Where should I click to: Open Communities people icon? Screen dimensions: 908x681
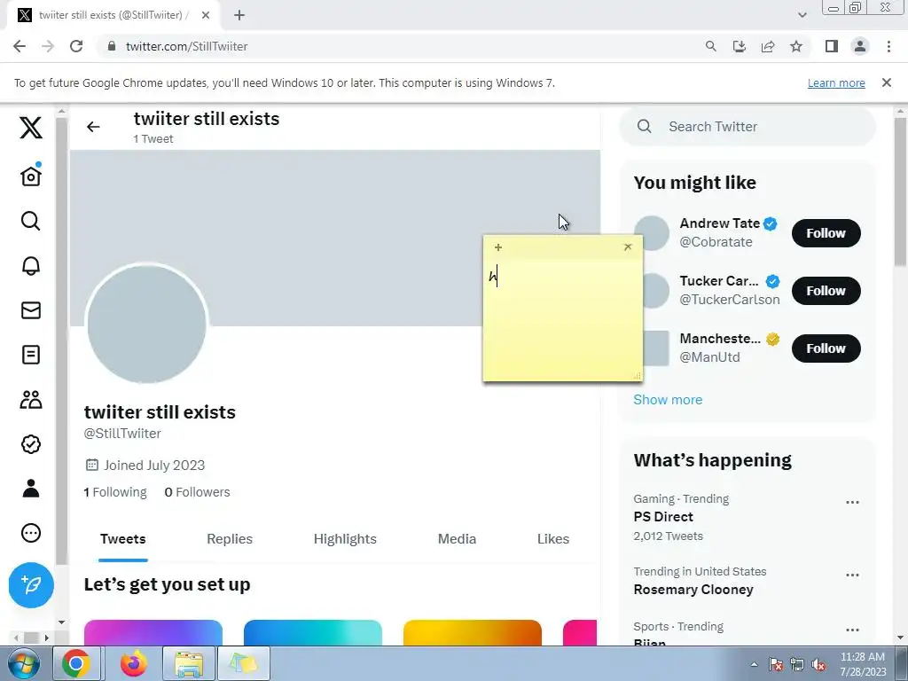click(x=31, y=400)
